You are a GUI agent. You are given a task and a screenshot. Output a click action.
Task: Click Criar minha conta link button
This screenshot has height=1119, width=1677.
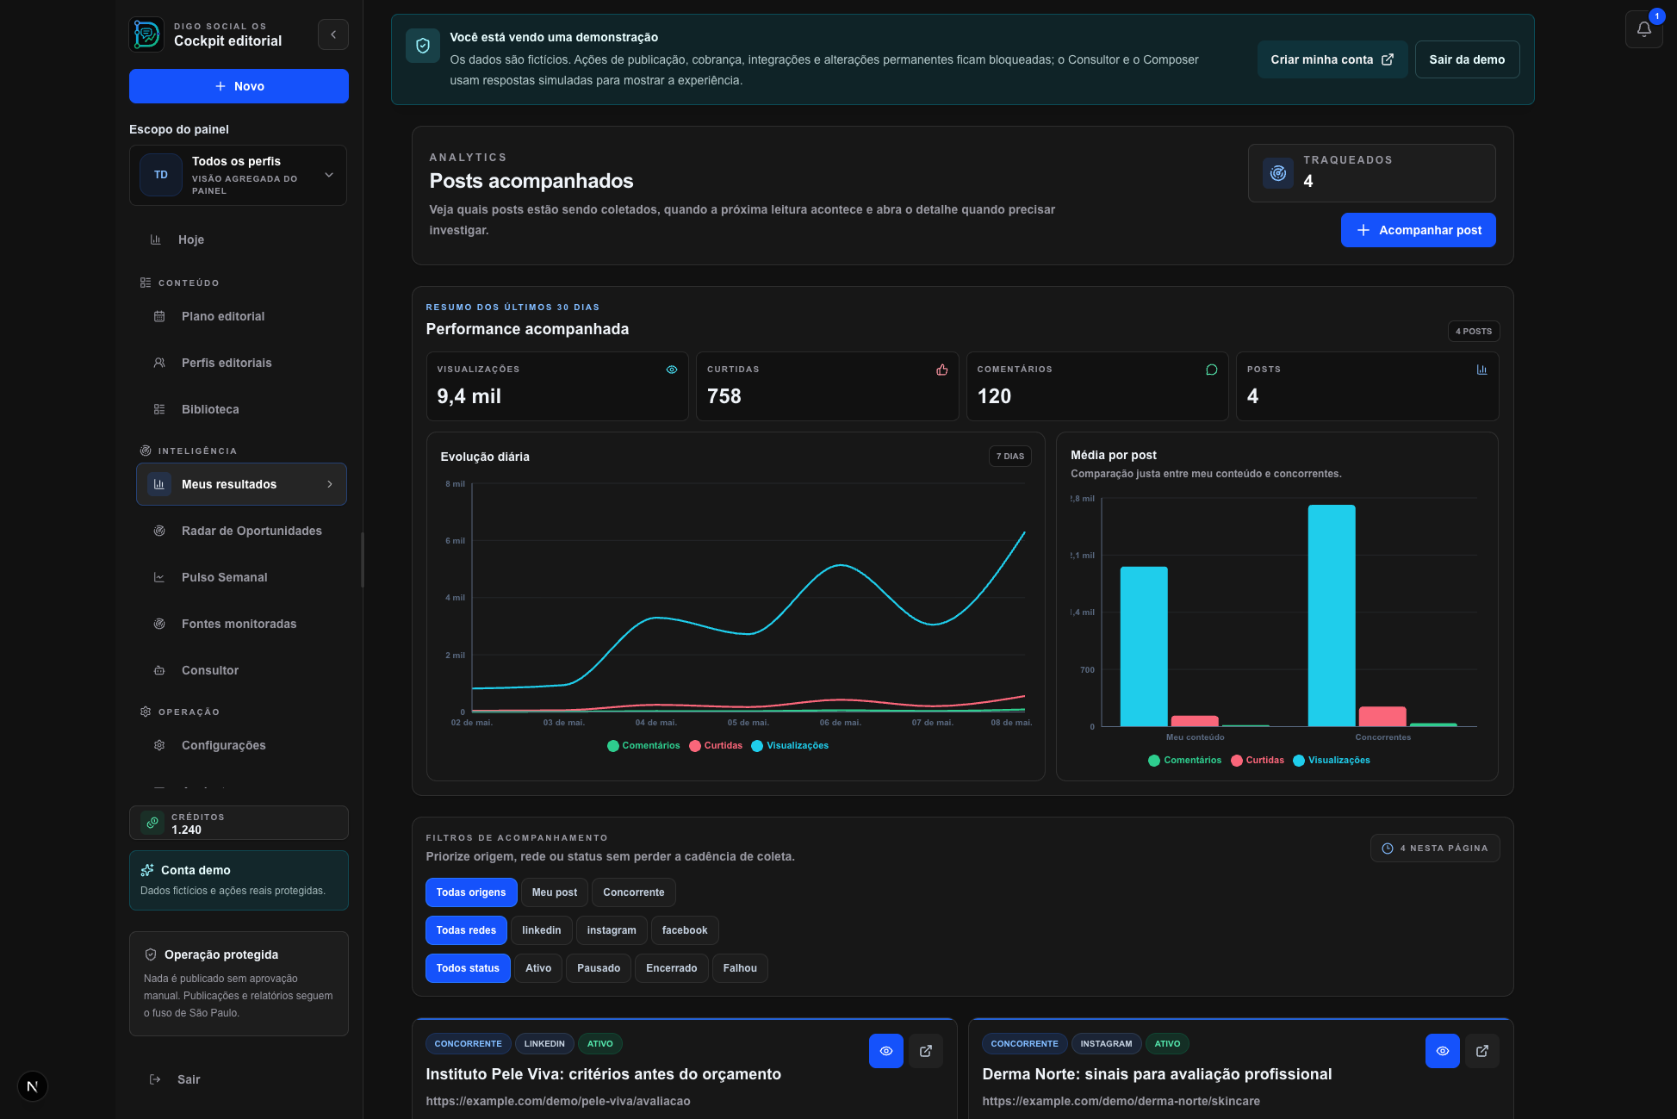[1332, 59]
